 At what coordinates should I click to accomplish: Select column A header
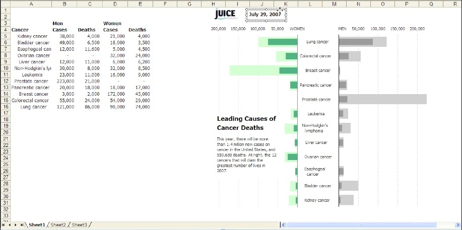[x=31, y=4]
